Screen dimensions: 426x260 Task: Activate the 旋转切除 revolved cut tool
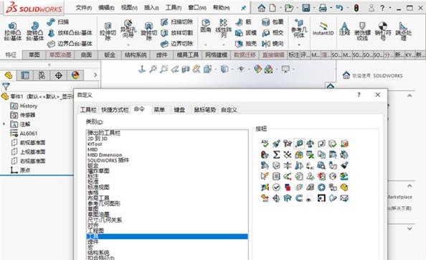coord(148,32)
